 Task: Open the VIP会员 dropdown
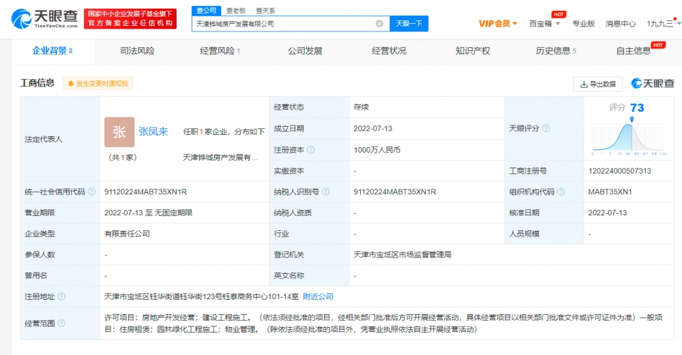(x=497, y=24)
